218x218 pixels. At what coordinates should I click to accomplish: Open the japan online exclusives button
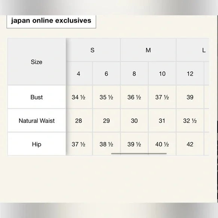pyautogui.click(x=51, y=21)
